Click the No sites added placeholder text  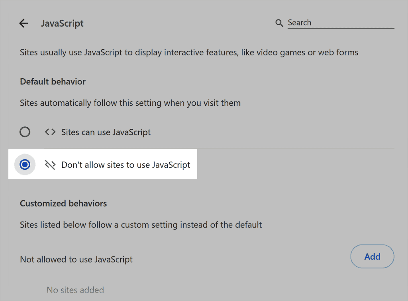75,290
